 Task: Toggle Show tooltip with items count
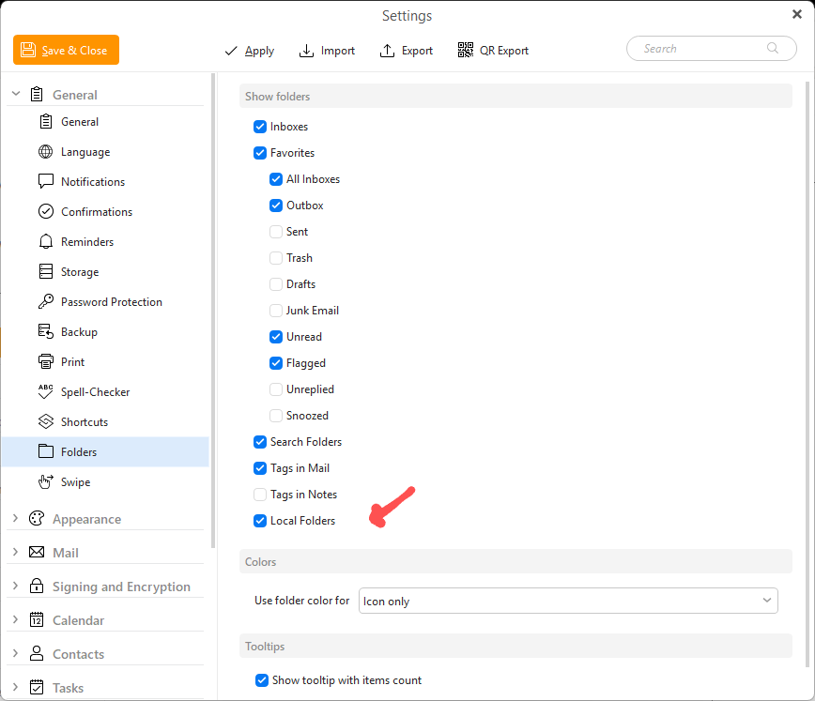262,680
